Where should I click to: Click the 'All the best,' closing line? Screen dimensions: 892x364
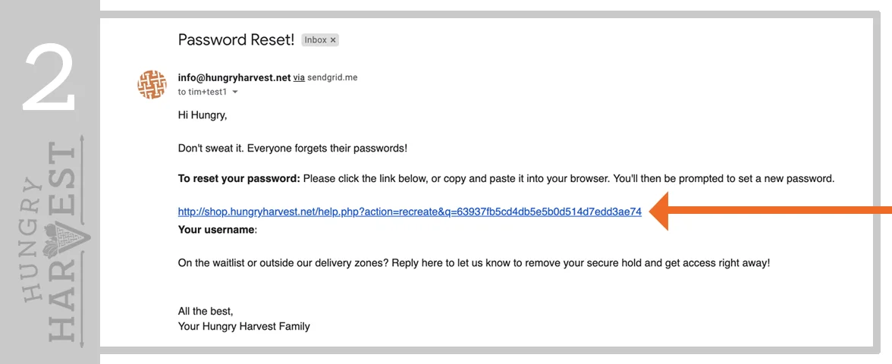point(206,312)
